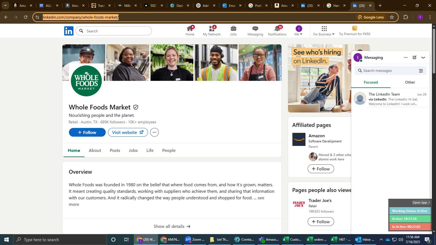Show hidden system tray icons
436x245 pixels.
[381, 240]
